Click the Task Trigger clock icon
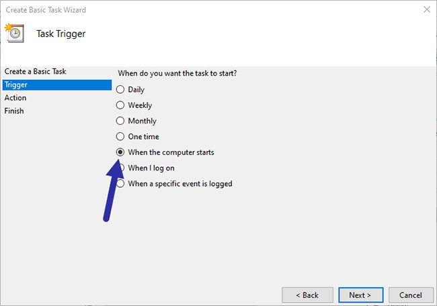Image resolution: width=437 pixels, height=306 pixels. pyautogui.click(x=15, y=33)
